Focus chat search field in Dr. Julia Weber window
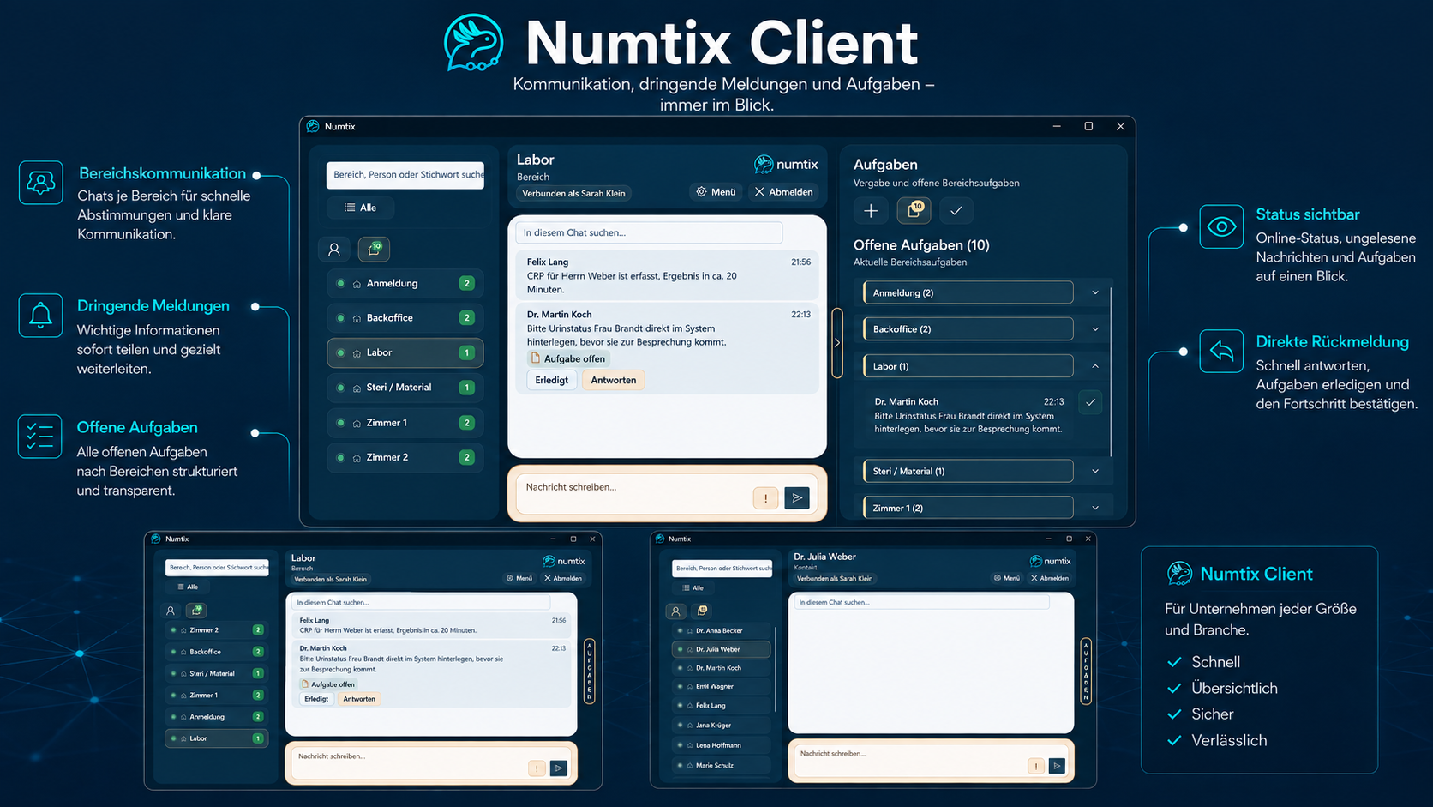The image size is (1433, 807). (x=920, y=602)
